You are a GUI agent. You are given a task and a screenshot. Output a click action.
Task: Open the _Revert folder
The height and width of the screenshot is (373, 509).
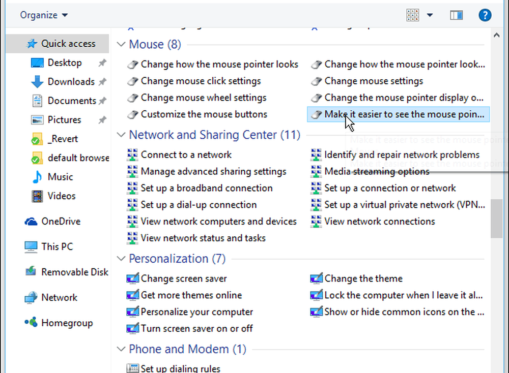[63, 139]
